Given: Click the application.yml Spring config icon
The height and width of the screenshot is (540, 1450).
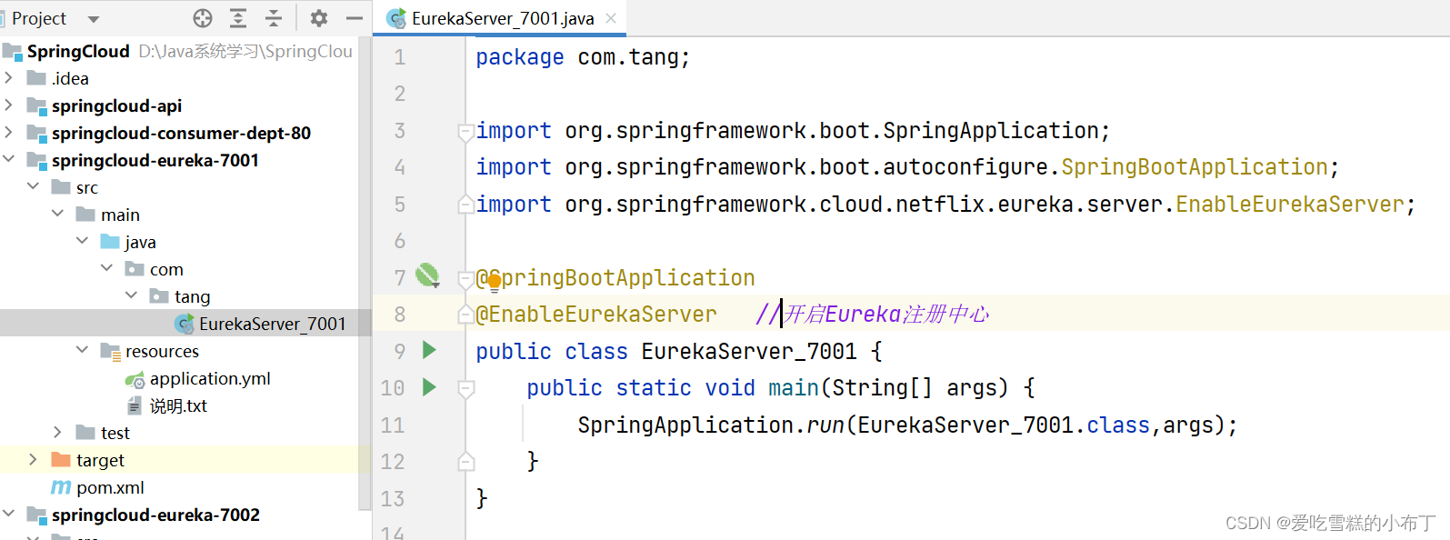Looking at the screenshot, I should click(135, 379).
